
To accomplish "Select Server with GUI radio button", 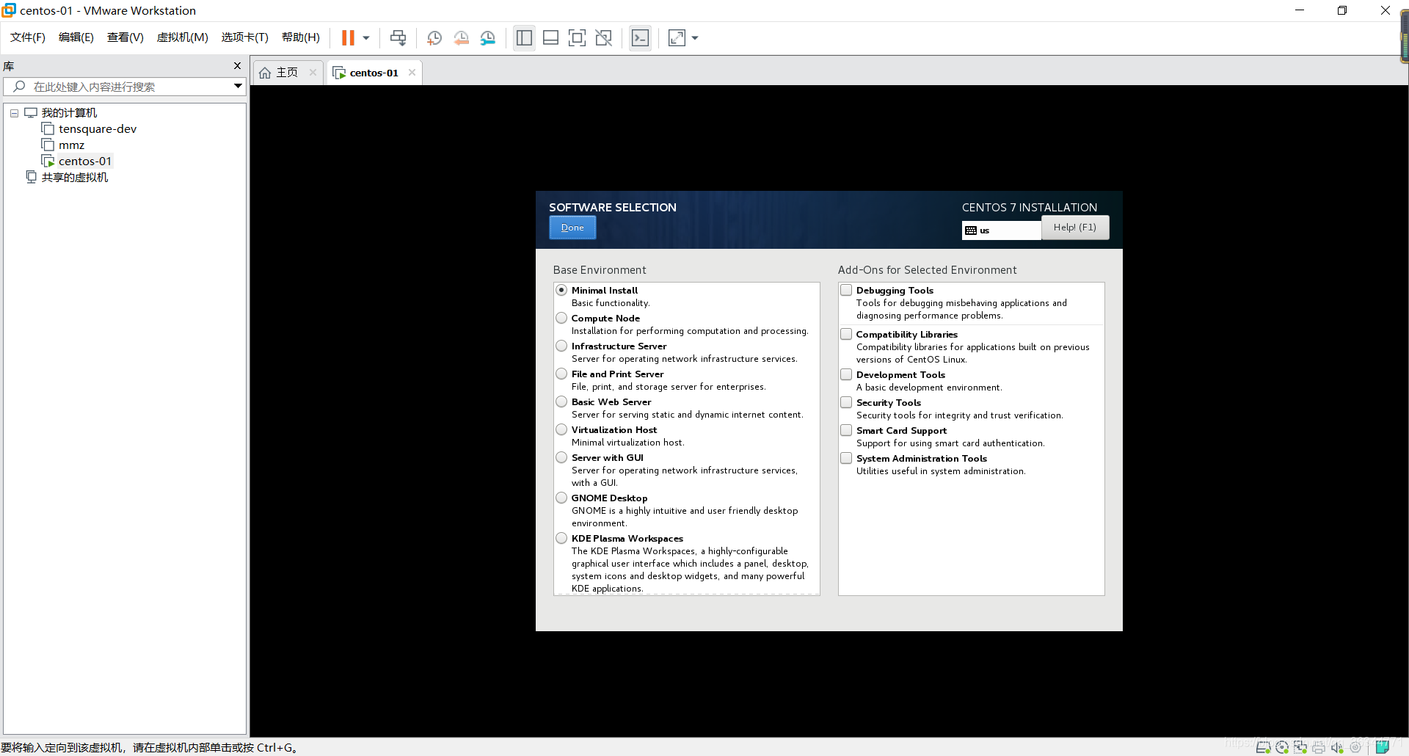I will (561, 457).
